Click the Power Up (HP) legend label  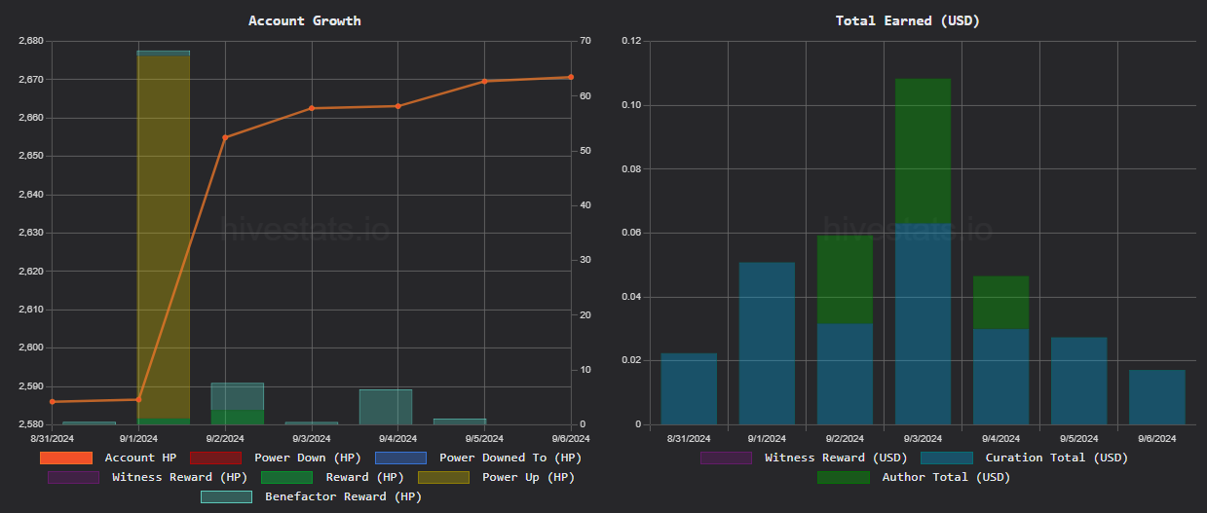point(528,477)
